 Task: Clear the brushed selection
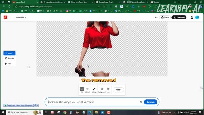click(118, 90)
